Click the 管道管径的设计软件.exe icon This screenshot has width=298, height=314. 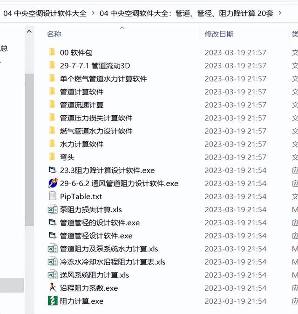(53, 222)
